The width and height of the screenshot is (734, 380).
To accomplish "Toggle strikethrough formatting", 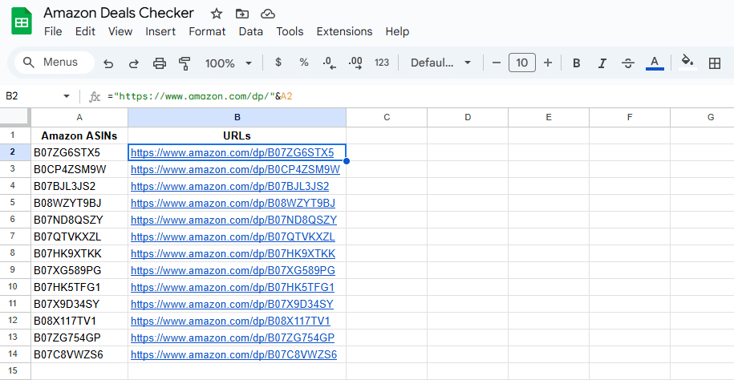I will [x=628, y=63].
